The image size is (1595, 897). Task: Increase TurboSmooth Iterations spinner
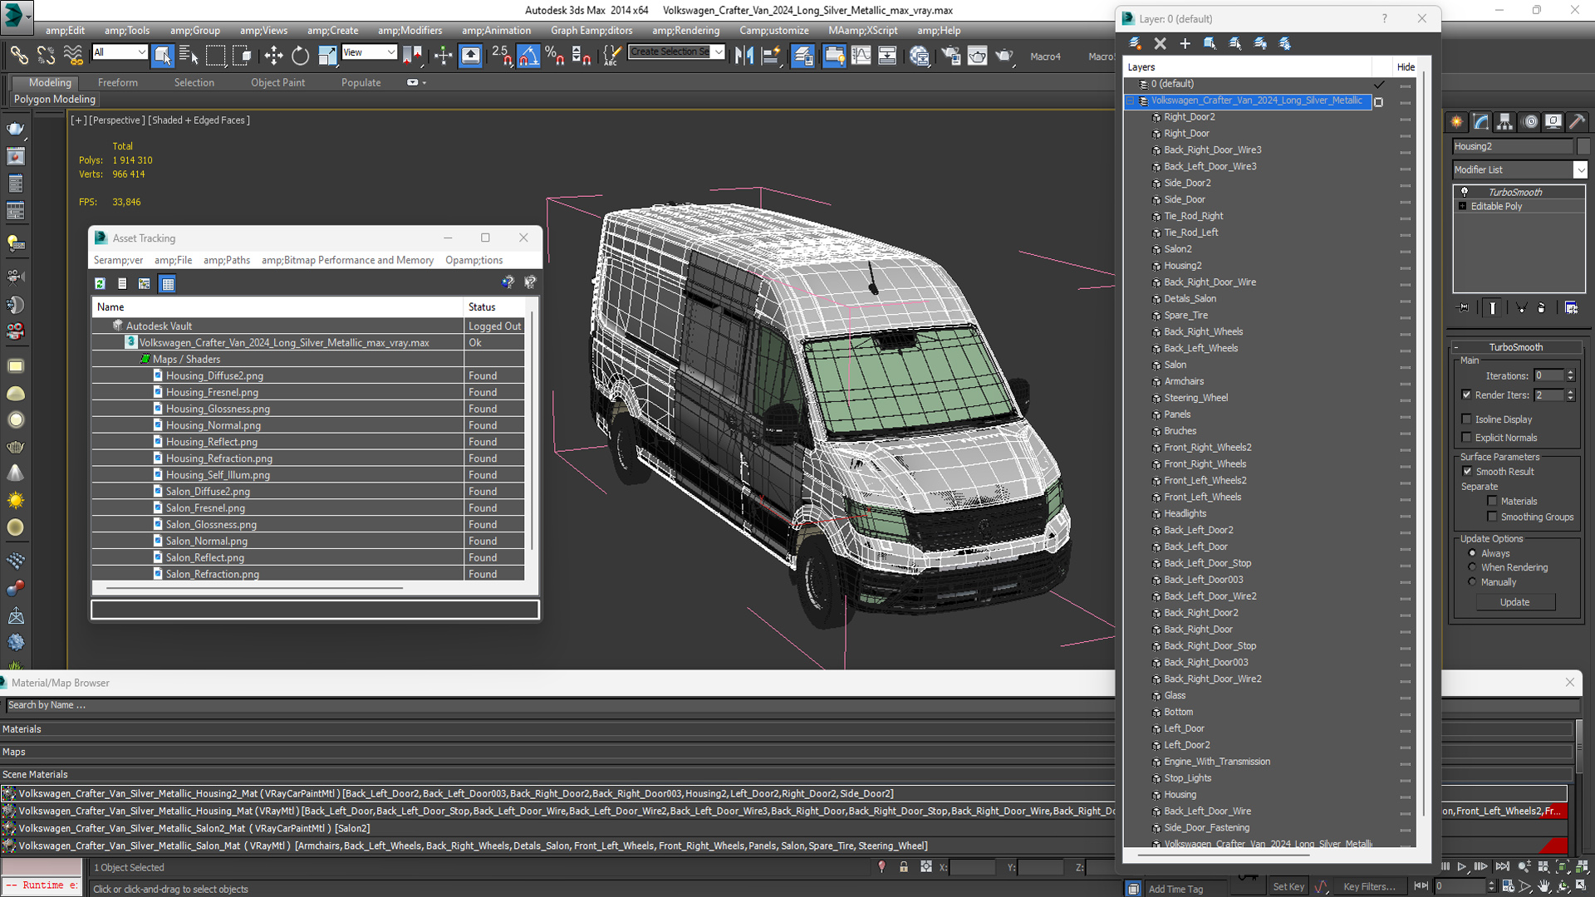click(1570, 373)
